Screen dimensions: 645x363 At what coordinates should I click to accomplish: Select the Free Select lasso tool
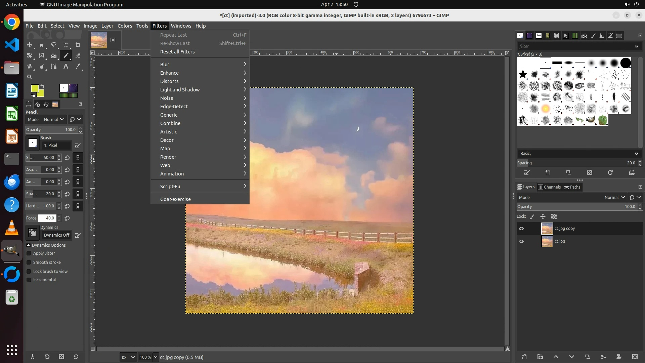coord(54,45)
